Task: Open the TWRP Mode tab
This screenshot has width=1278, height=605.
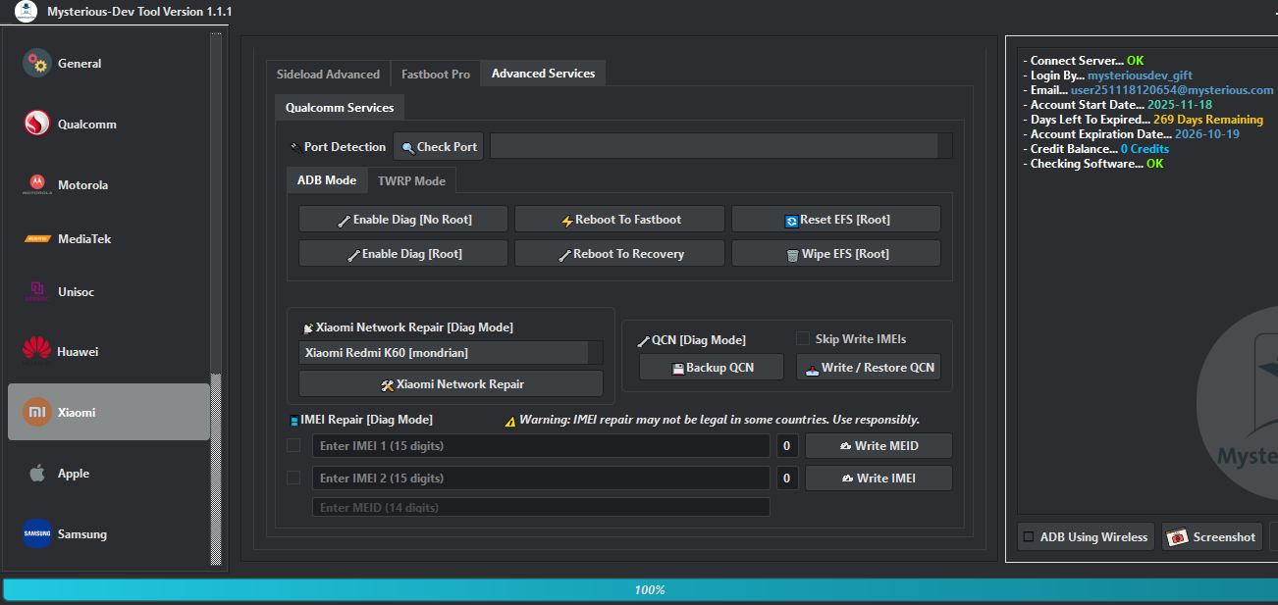Action: pyautogui.click(x=412, y=180)
